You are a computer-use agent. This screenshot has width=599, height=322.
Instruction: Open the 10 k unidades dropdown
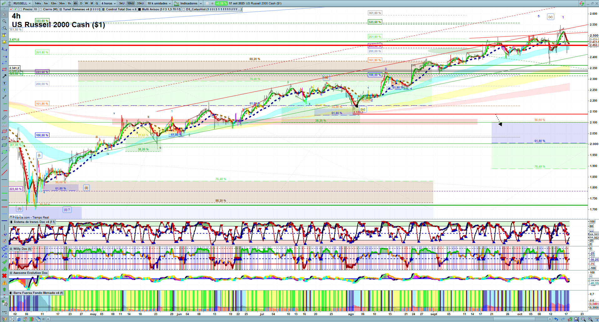coord(159,3)
